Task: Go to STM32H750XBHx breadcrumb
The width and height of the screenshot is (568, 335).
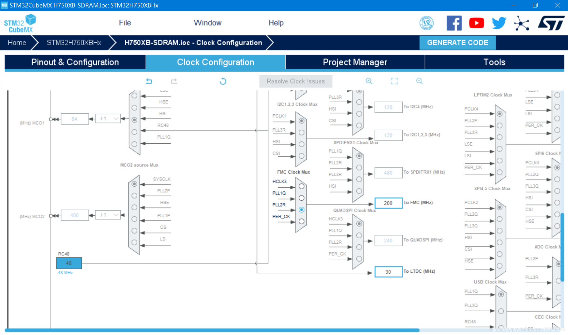Action: [x=74, y=43]
